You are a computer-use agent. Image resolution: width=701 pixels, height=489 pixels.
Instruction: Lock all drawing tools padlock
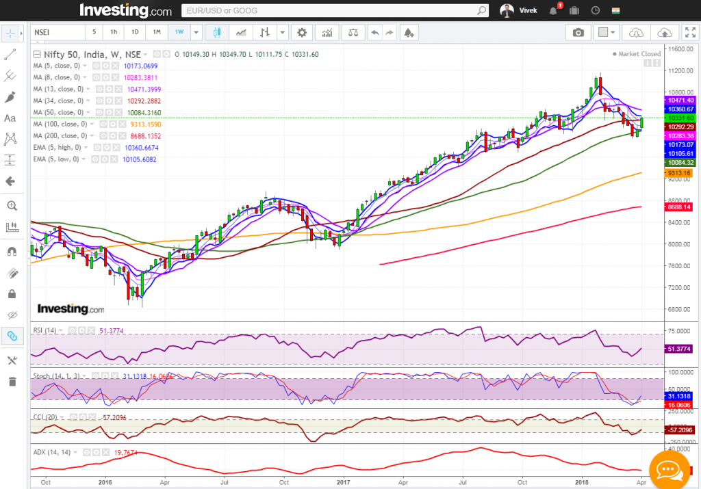tap(12, 294)
